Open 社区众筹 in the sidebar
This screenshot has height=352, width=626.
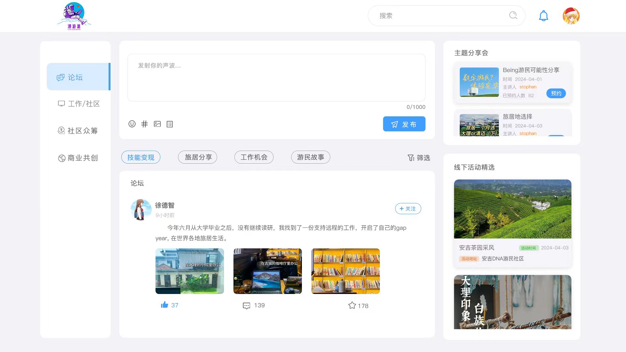pos(78,131)
